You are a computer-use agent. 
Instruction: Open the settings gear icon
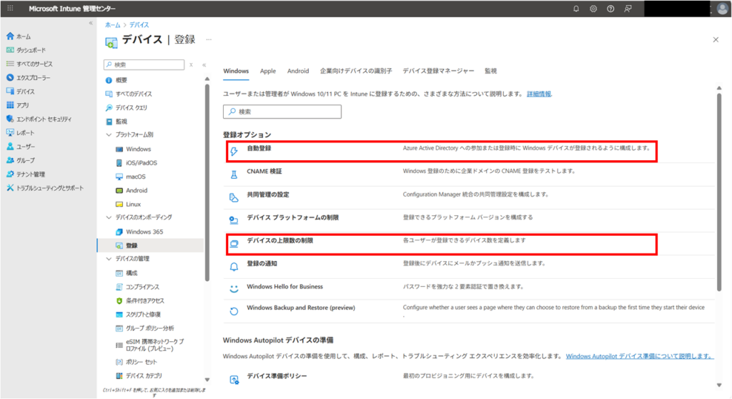[593, 9]
